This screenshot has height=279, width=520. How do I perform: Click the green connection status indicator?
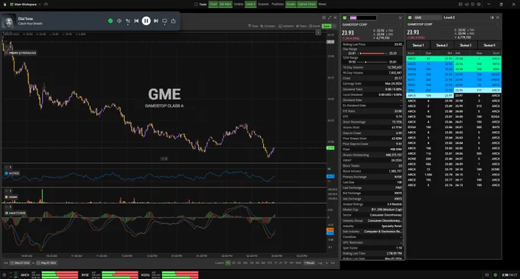click(495, 274)
